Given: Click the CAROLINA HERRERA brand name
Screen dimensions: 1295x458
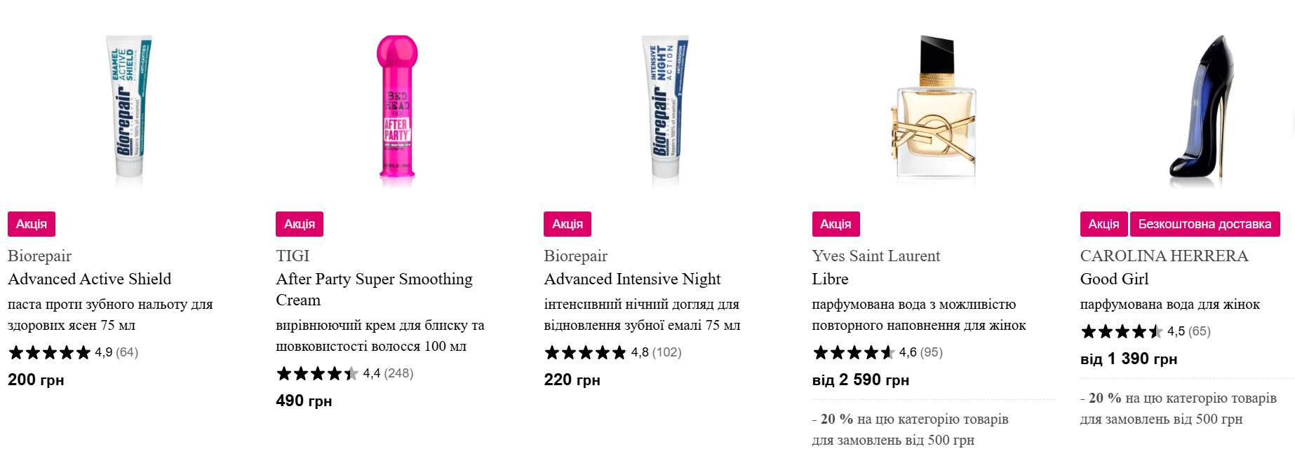Looking at the screenshot, I should point(1164,256).
